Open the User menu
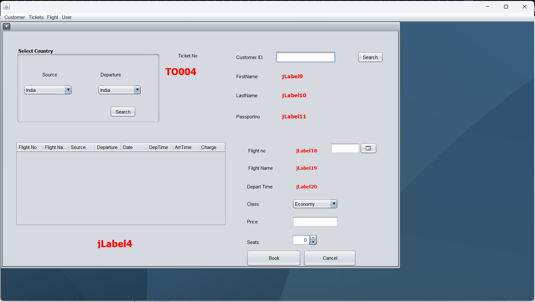This screenshot has height=302, width=535. coord(67,17)
